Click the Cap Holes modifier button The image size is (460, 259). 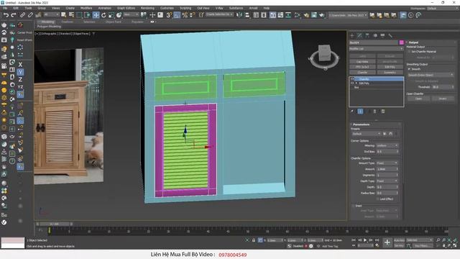point(362,62)
